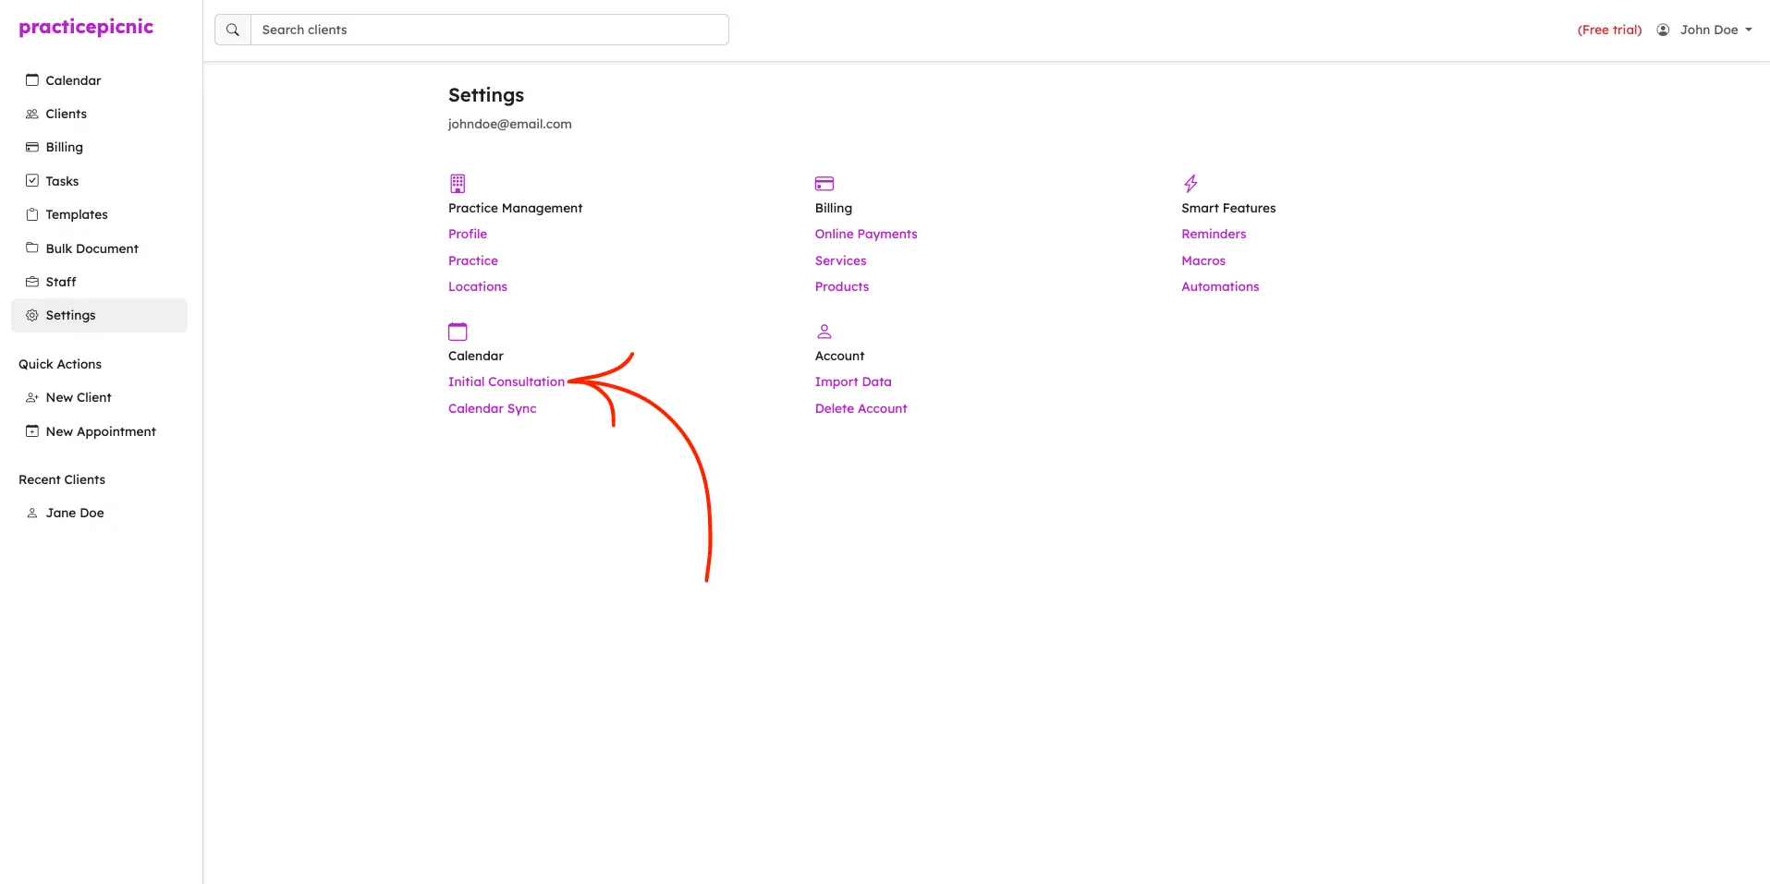Click the Smart Features section title
This screenshot has width=1770, height=884.
[x=1228, y=208]
